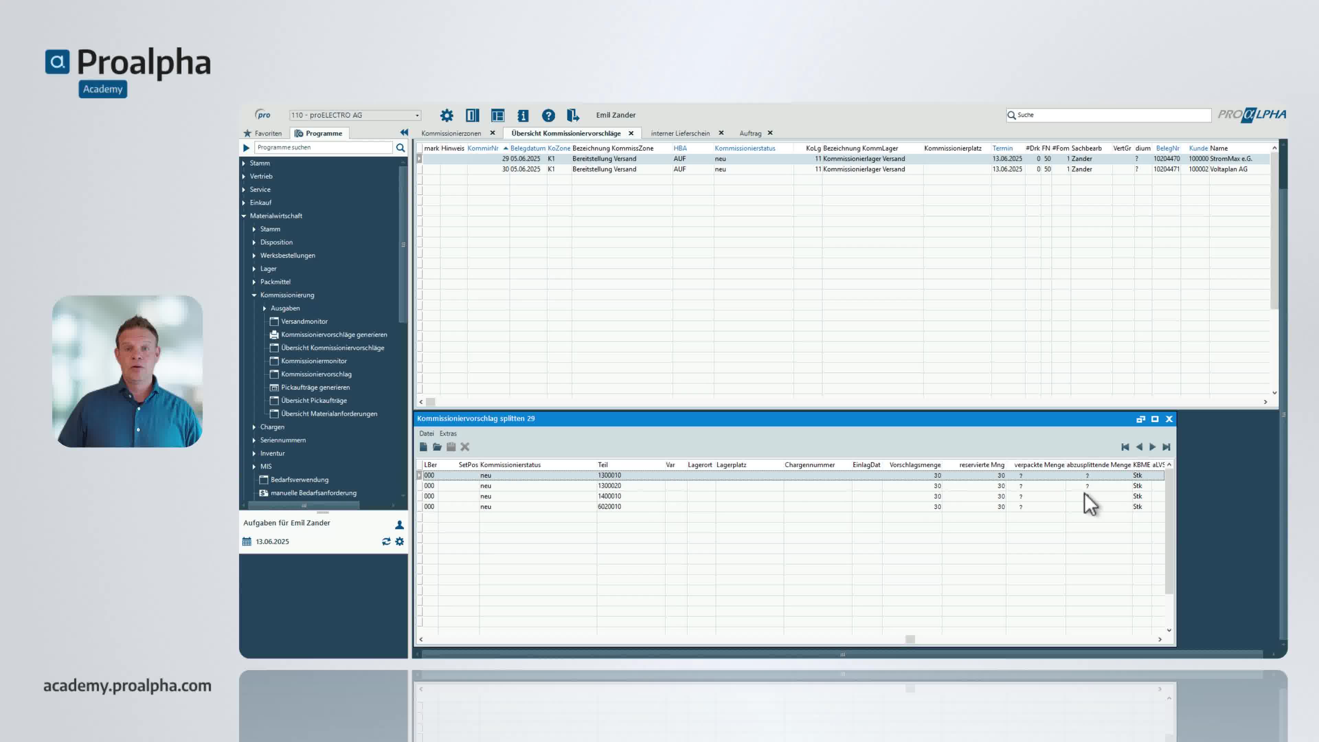Click the open folder icon in split window
Viewport: 1319px width, 742px height.
point(437,447)
